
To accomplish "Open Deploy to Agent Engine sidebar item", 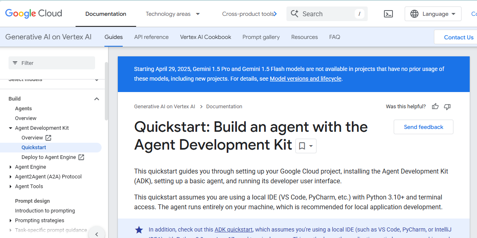I will pyautogui.click(x=49, y=157).
